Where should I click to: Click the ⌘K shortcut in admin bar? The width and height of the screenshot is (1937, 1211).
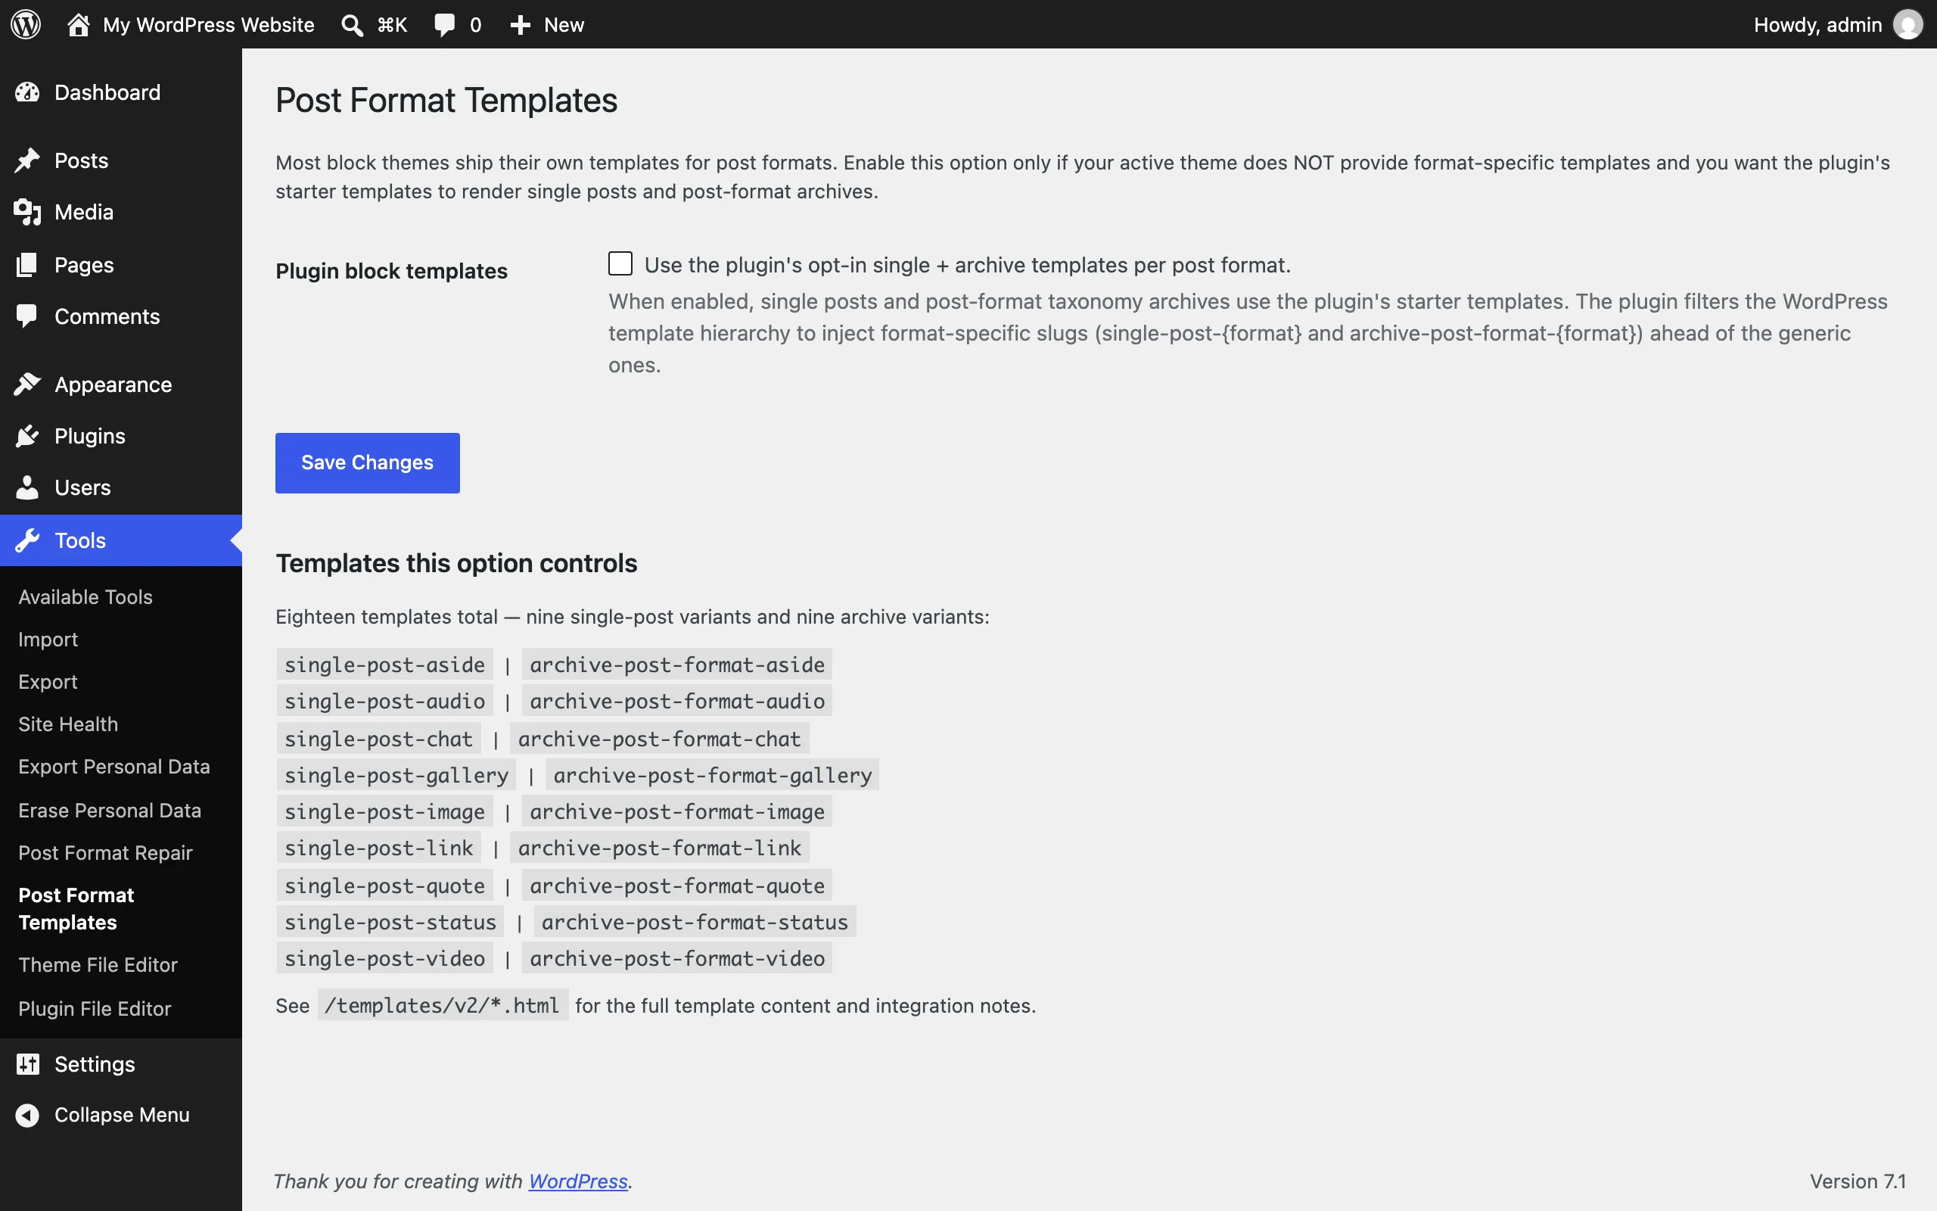pyautogui.click(x=392, y=25)
